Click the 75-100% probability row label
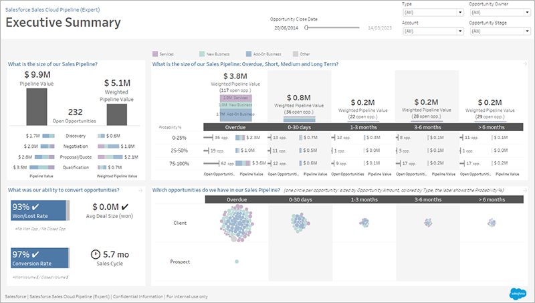The width and height of the screenshot is (535, 303). coord(179,163)
